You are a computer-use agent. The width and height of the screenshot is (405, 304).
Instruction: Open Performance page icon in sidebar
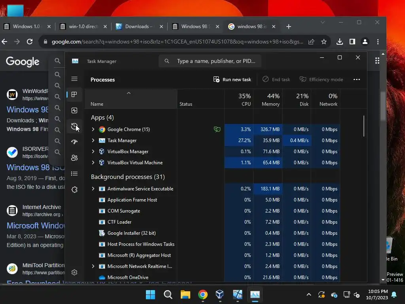coord(74,111)
